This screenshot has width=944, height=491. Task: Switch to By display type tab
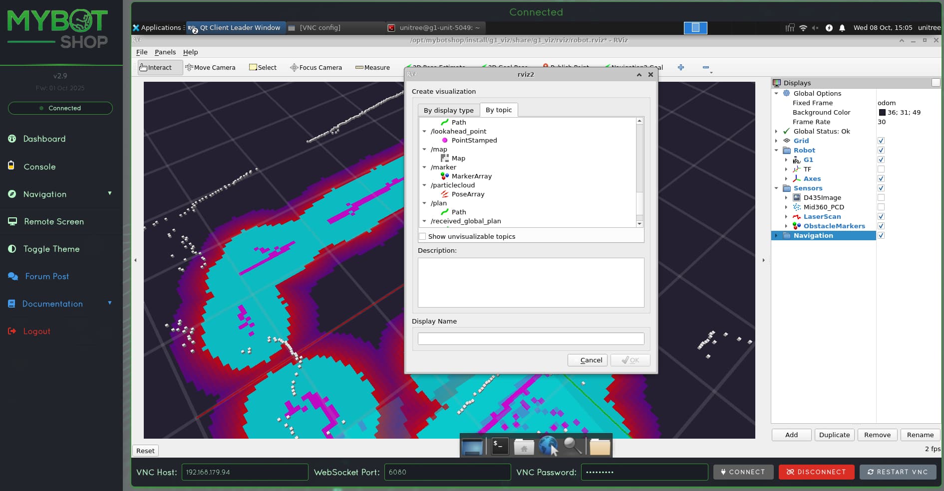click(x=448, y=110)
